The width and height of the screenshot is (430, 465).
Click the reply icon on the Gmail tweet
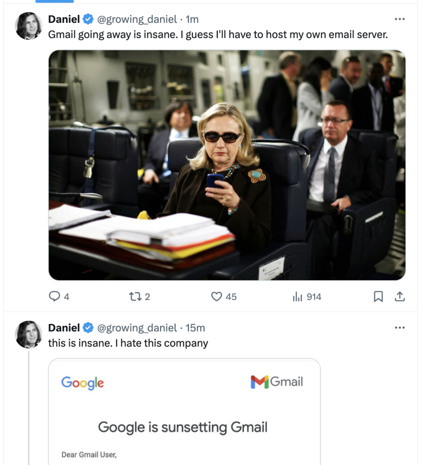click(54, 296)
